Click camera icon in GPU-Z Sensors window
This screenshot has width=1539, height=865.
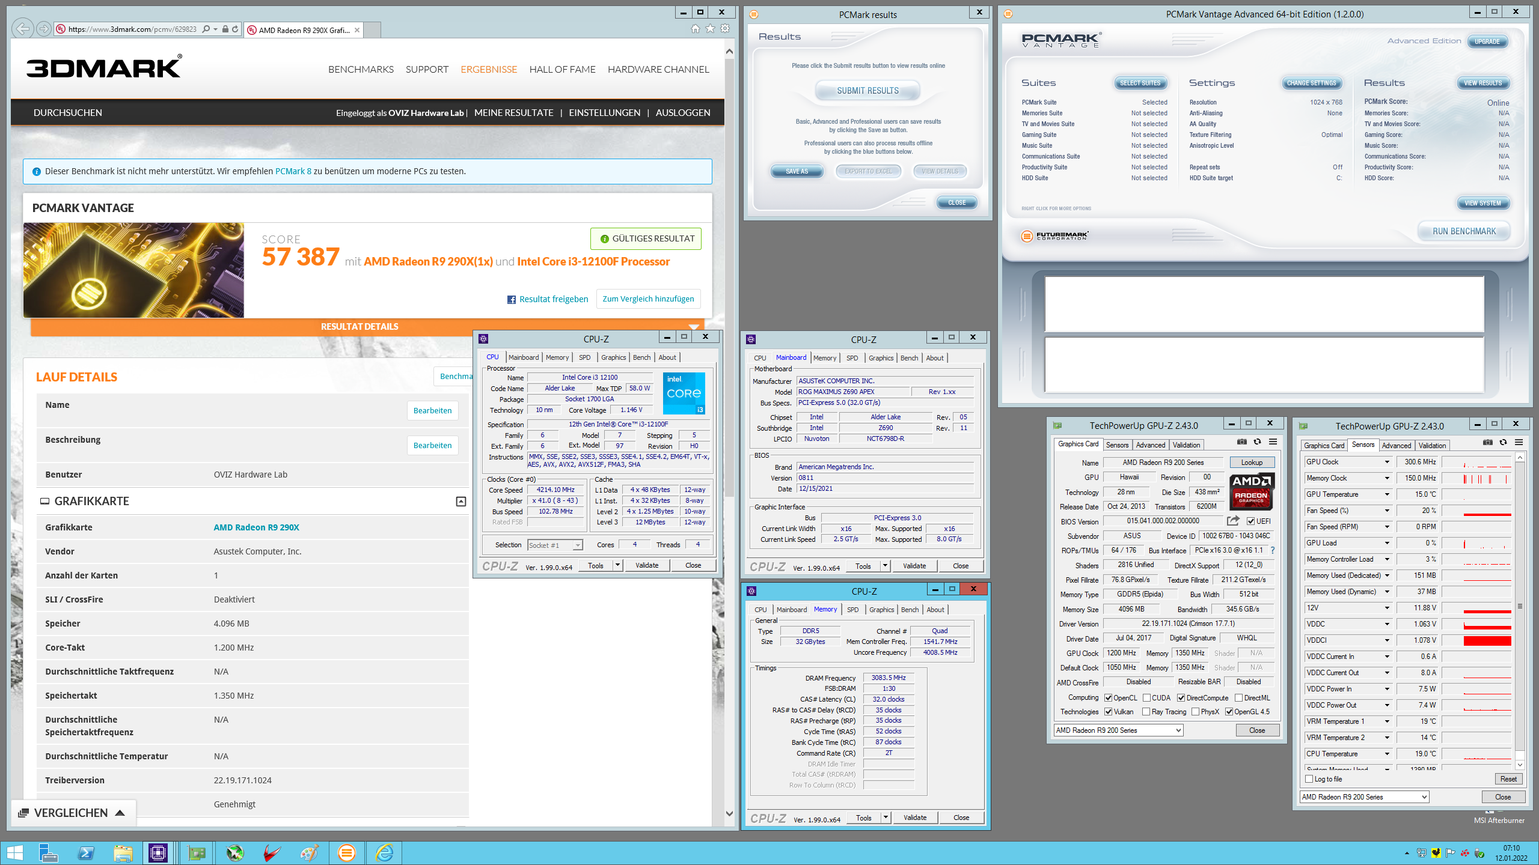(x=1487, y=443)
